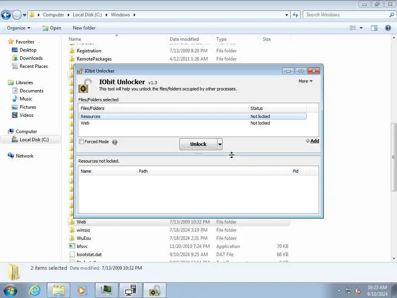Select the winsxs folder row
397x298 pixels.
pyautogui.click(x=178, y=230)
